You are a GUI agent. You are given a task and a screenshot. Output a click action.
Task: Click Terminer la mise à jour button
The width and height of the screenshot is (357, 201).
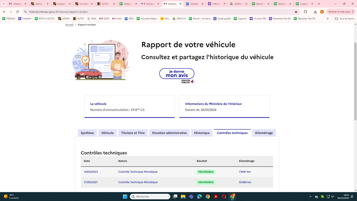[341, 12]
